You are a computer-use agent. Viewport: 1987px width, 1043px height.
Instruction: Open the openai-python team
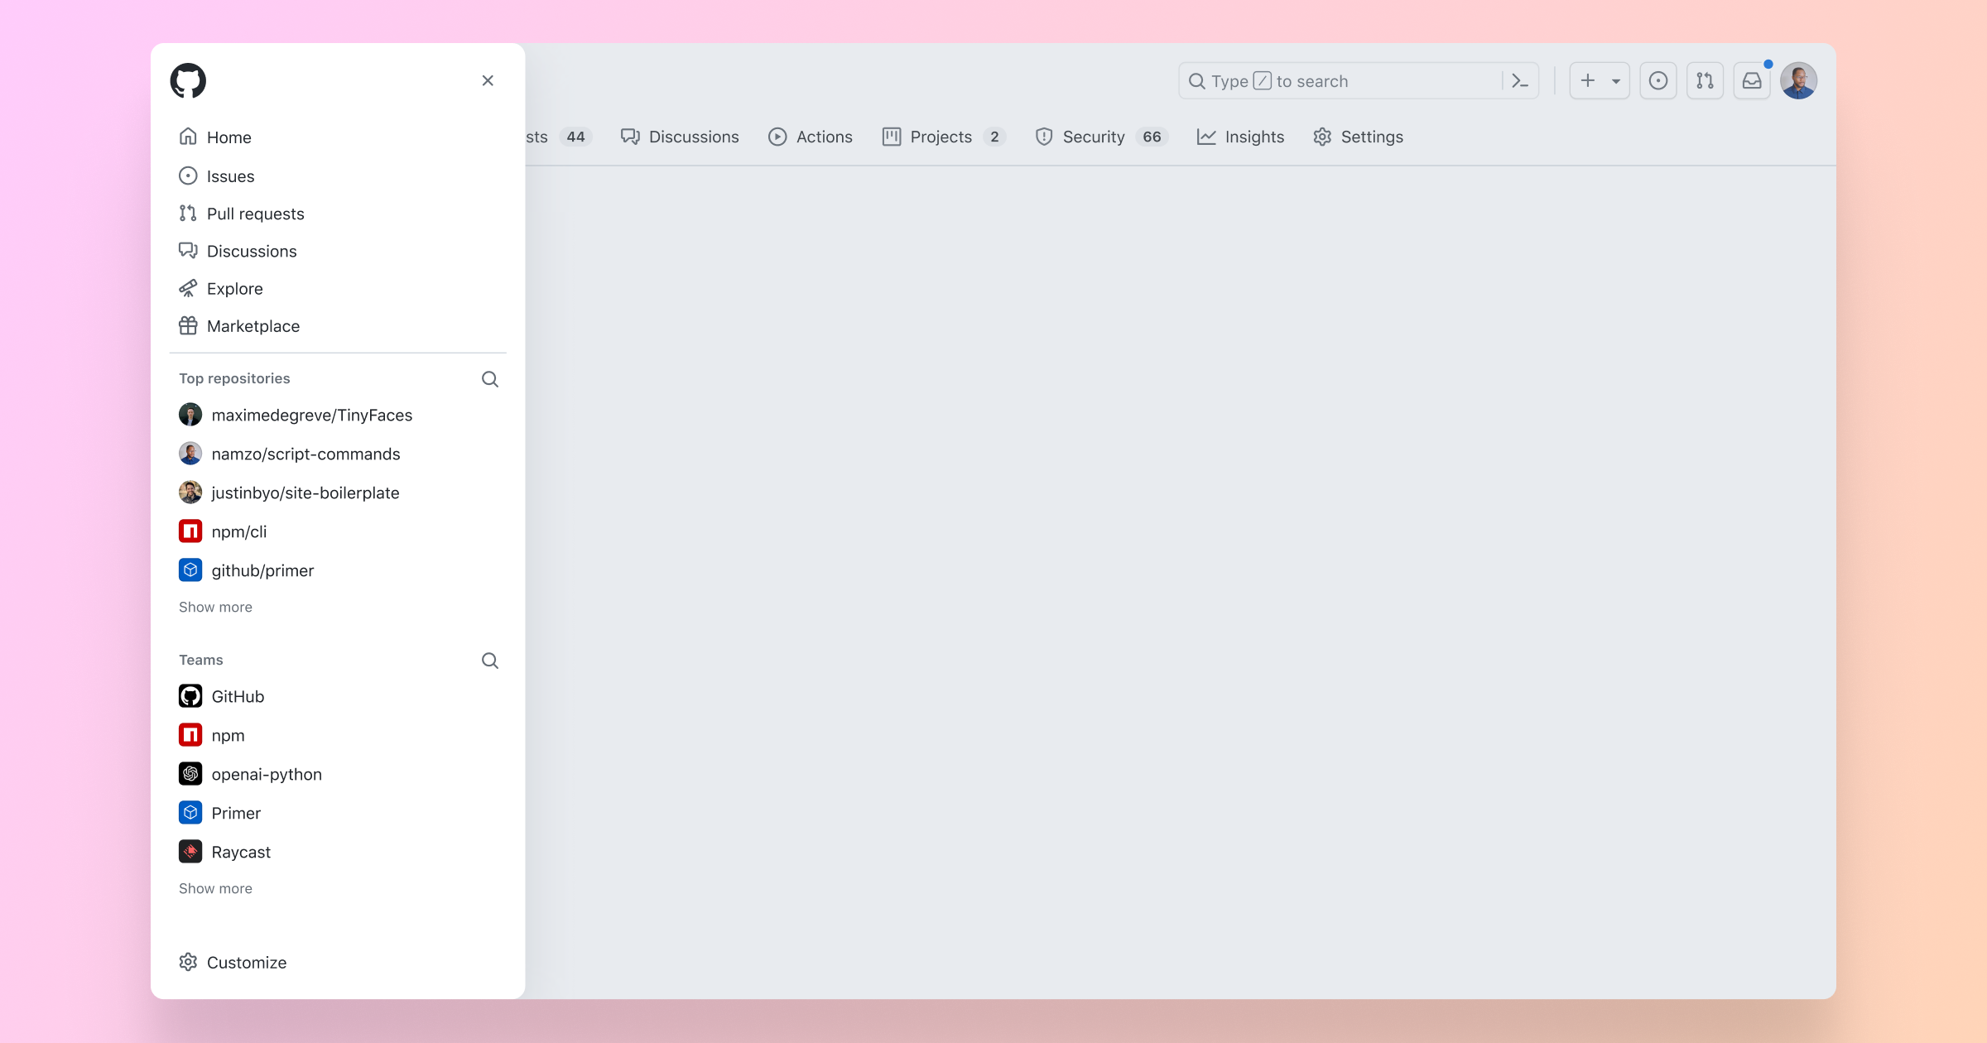(266, 774)
